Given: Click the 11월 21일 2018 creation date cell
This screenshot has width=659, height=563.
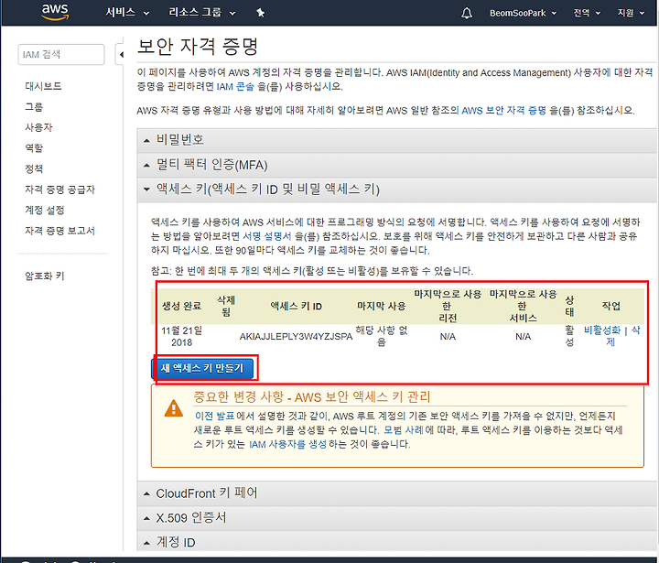Looking at the screenshot, I should [181, 336].
